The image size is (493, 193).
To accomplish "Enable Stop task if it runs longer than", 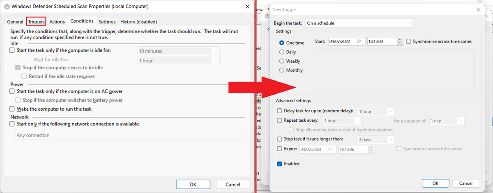I will [x=280, y=139].
